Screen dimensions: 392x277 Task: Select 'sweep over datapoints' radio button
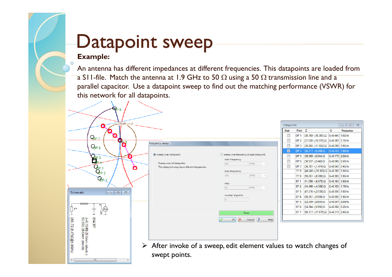[x=155, y=155]
